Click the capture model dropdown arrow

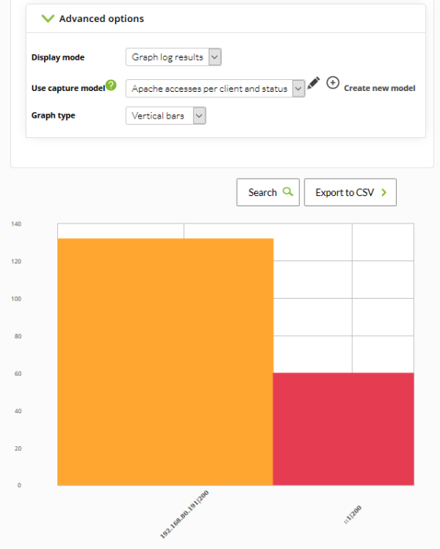point(298,89)
